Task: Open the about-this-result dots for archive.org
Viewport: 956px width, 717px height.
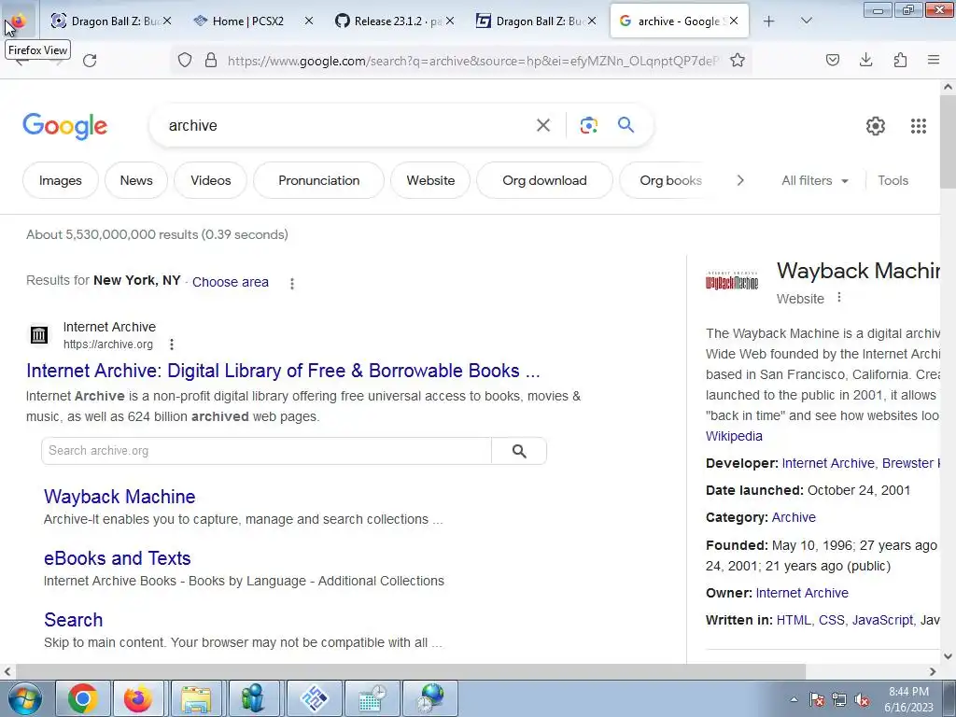Action: point(172,344)
